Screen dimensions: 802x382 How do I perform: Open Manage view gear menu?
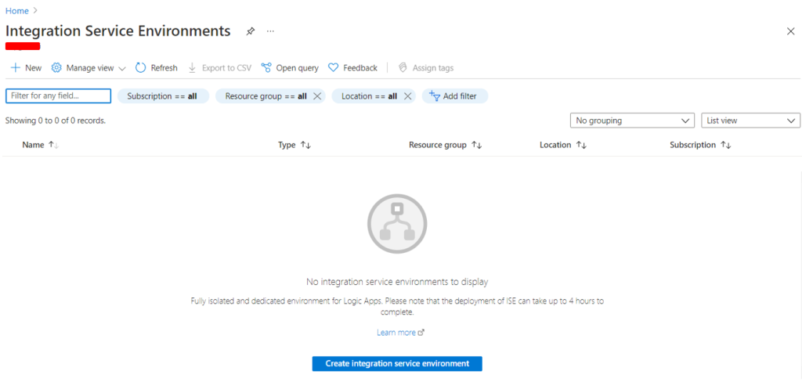tap(89, 68)
